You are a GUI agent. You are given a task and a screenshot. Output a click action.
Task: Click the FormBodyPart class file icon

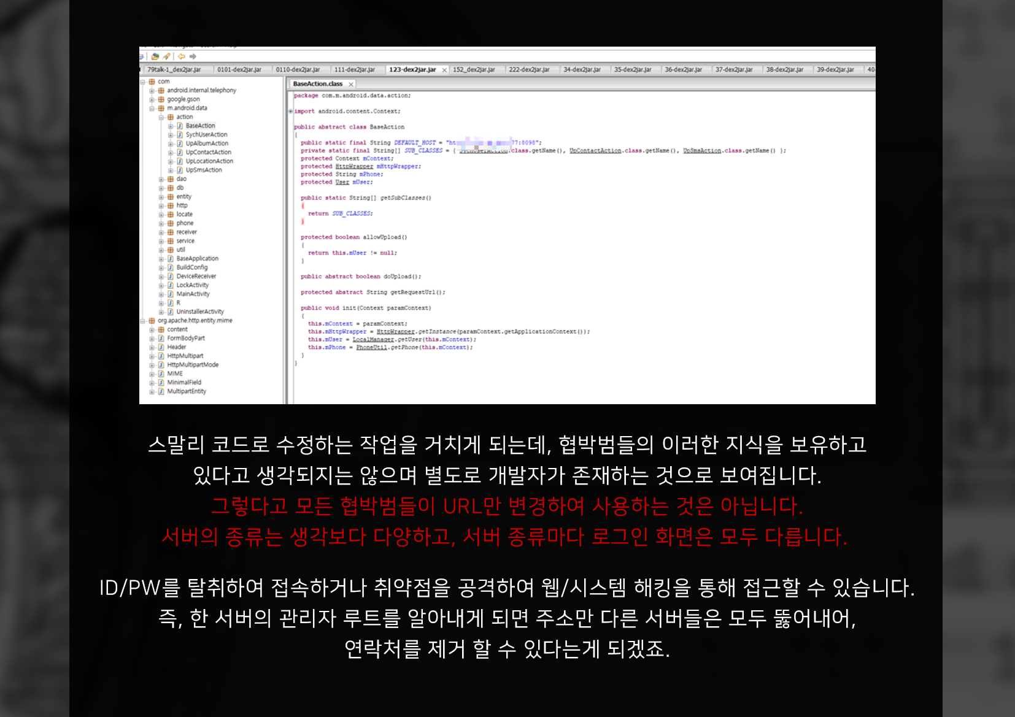tap(161, 339)
